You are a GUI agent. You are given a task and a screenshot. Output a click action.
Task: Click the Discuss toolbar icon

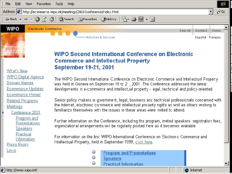(x=152, y=19)
